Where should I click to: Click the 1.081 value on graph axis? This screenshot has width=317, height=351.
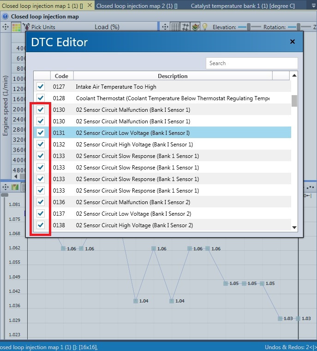tap(14, 205)
